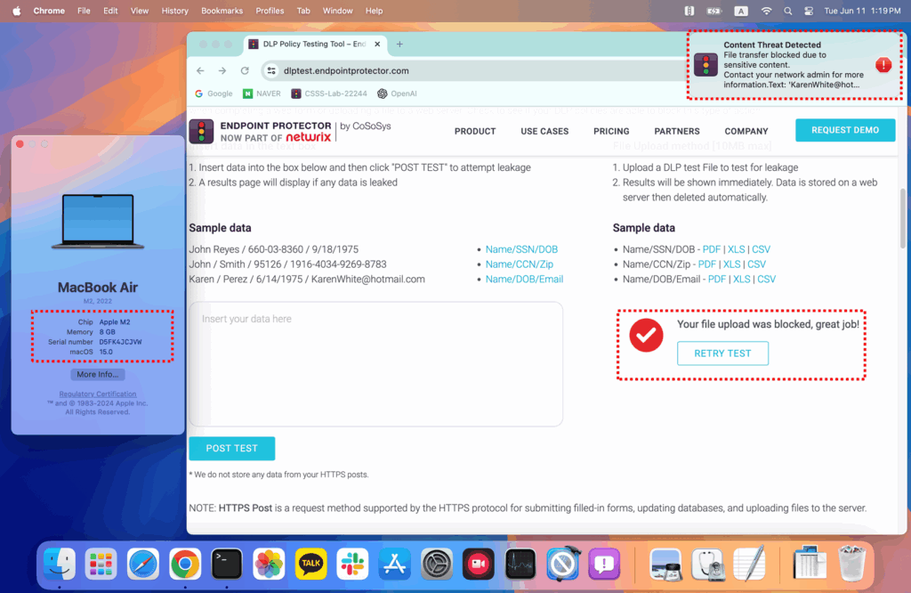
Task: Click the Wi-Fi icon in the menu bar
Action: 766,11
